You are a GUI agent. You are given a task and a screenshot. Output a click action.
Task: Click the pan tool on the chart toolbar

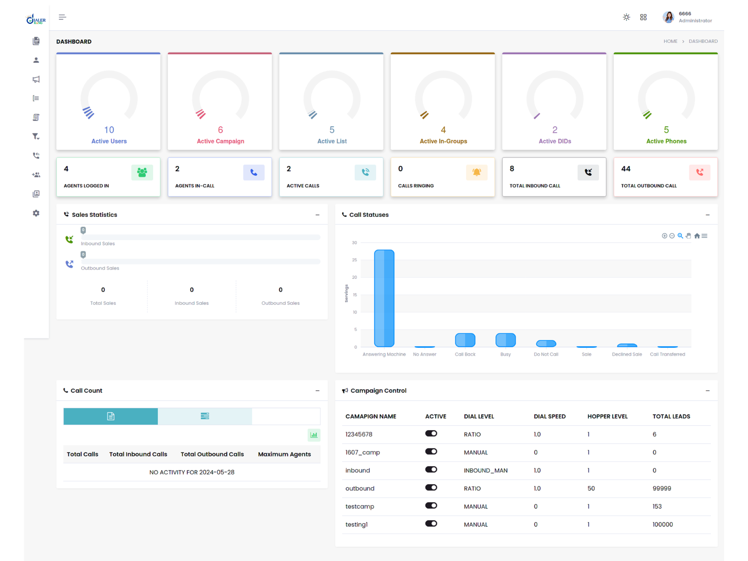click(x=688, y=236)
